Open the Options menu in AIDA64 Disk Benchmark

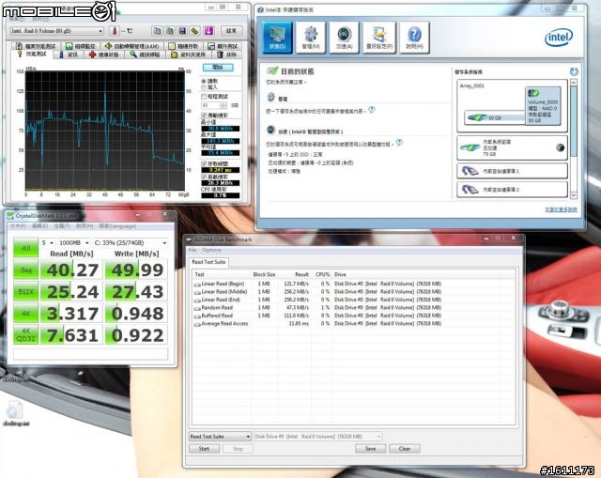point(211,250)
